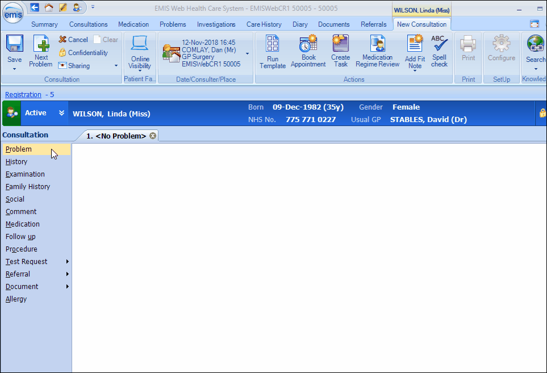Screen dimensions: 547x373
Task: Click the Next Problem icon
Action: tap(41, 44)
